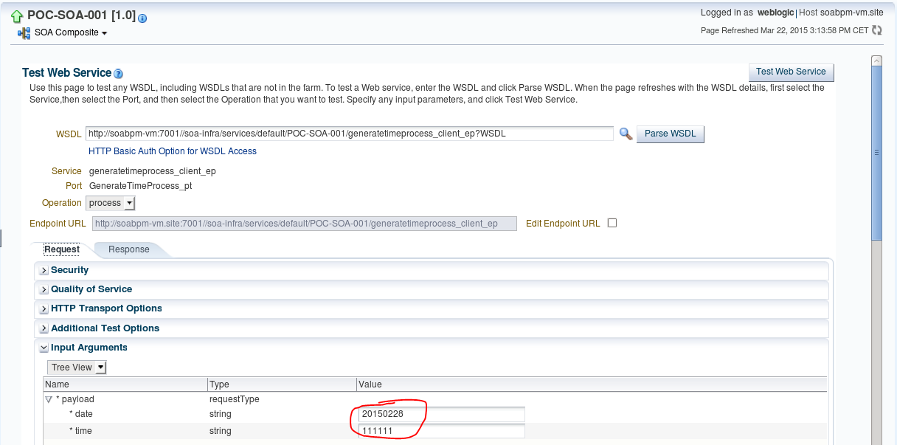The width and height of the screenshot is (897, 445).
Task: Open the Tree View dropdown
Action: [x=77, y=368]
